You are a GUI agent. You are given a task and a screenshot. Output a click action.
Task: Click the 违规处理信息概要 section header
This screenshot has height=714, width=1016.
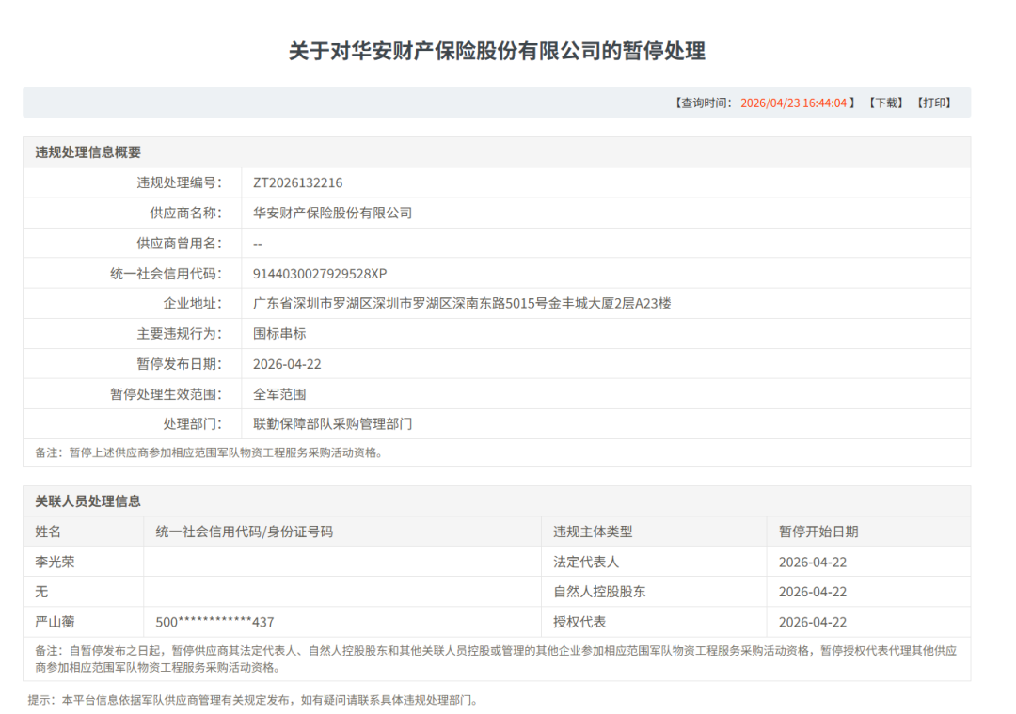(88, 152)
